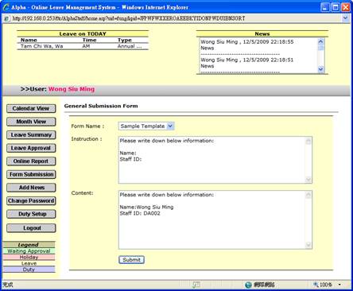Click the Leave legend item

[x=29, y=263]
